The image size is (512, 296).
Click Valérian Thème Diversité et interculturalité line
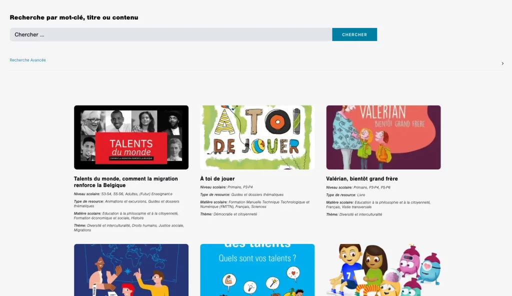(354, 214)
